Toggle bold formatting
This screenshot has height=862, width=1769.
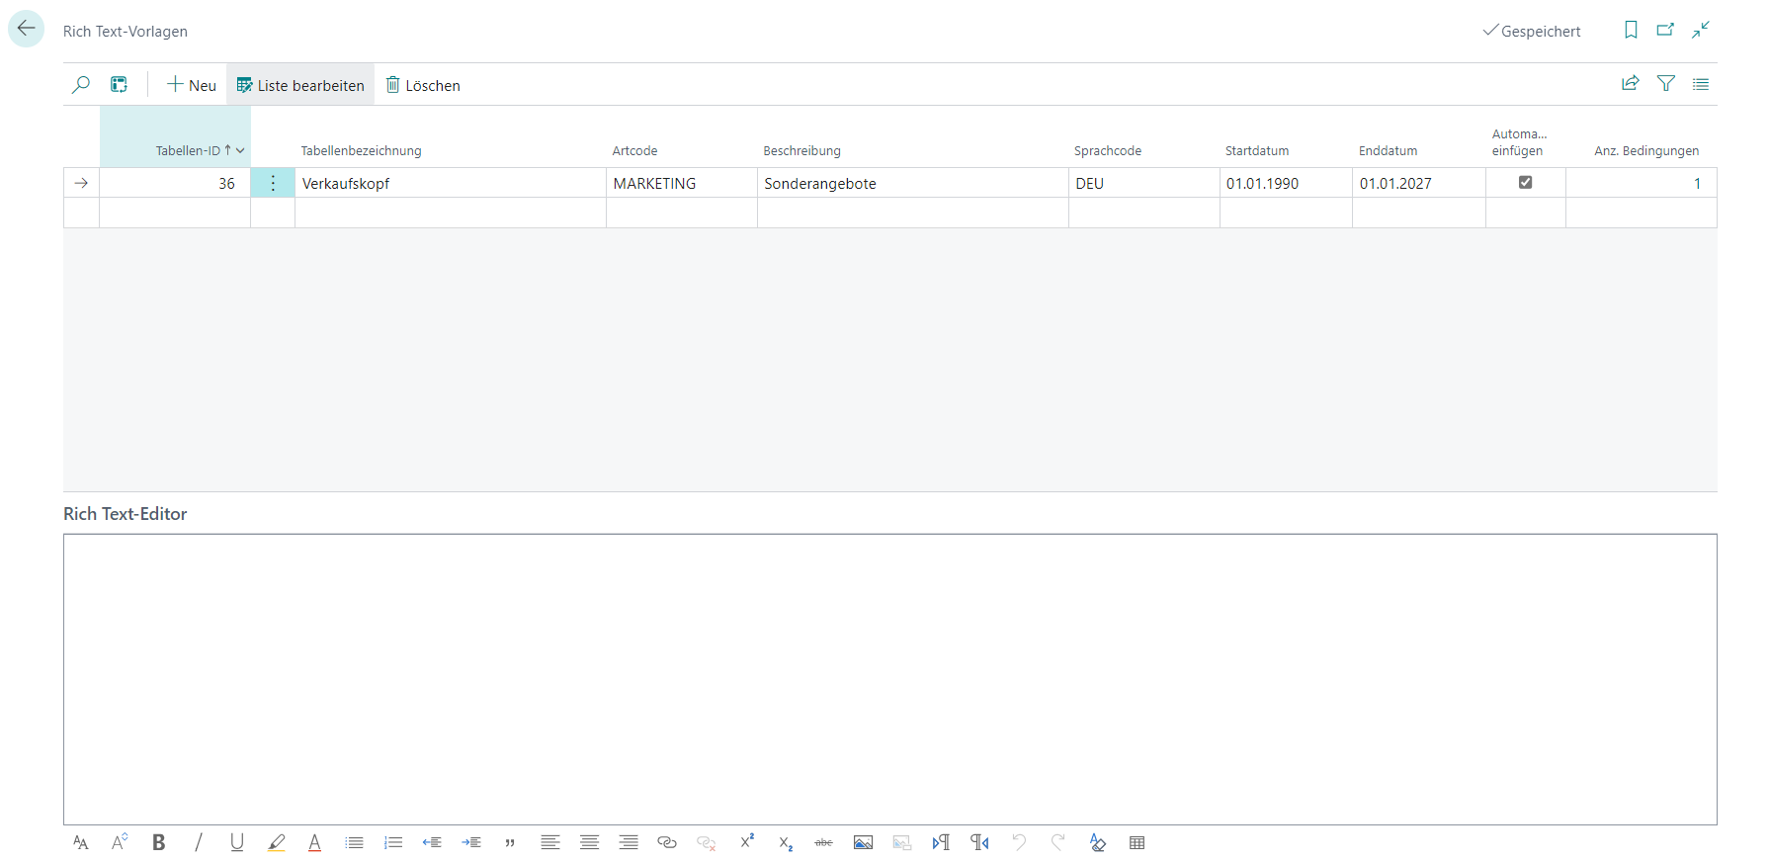pyautogui.click(x=159, y=842)
